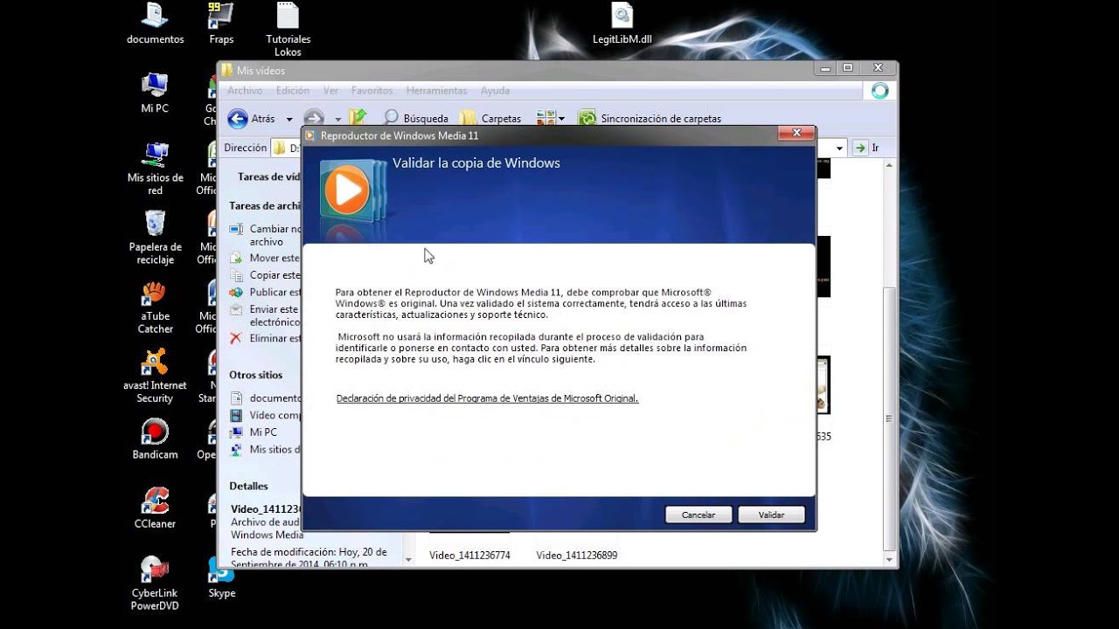This screenshot has height=629, width=1119.
Task: Click the views icon in the explorer toolbar
Action: [x=546, y=118]
